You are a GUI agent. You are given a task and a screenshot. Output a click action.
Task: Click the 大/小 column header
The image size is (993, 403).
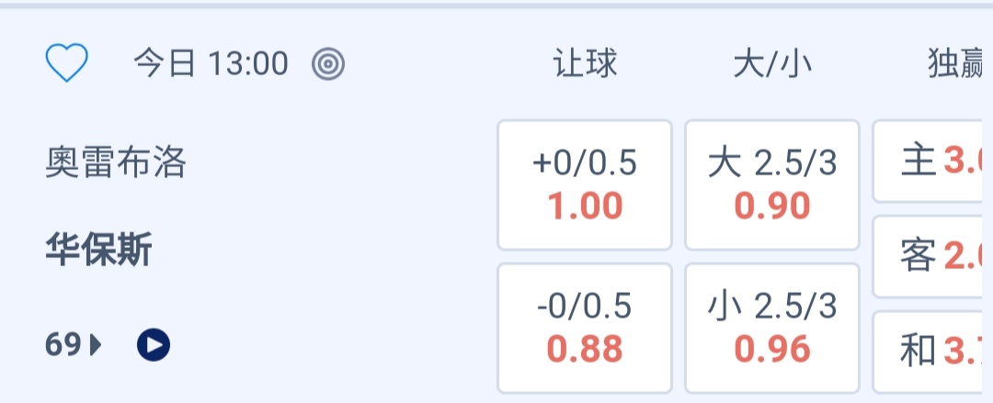pos(772,63)
